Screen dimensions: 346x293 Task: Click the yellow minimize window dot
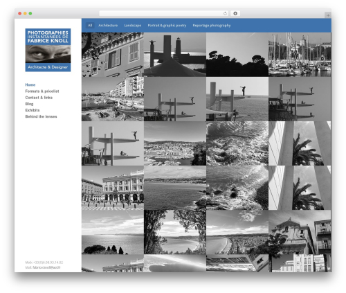[x=25, y=13]
